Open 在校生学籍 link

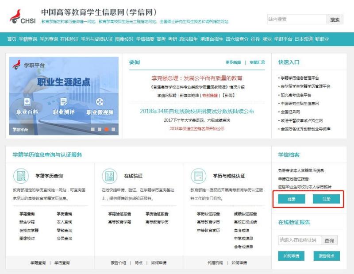29,231
